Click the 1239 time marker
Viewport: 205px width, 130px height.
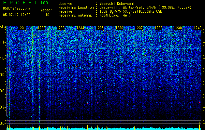click(x=178, y=28)
